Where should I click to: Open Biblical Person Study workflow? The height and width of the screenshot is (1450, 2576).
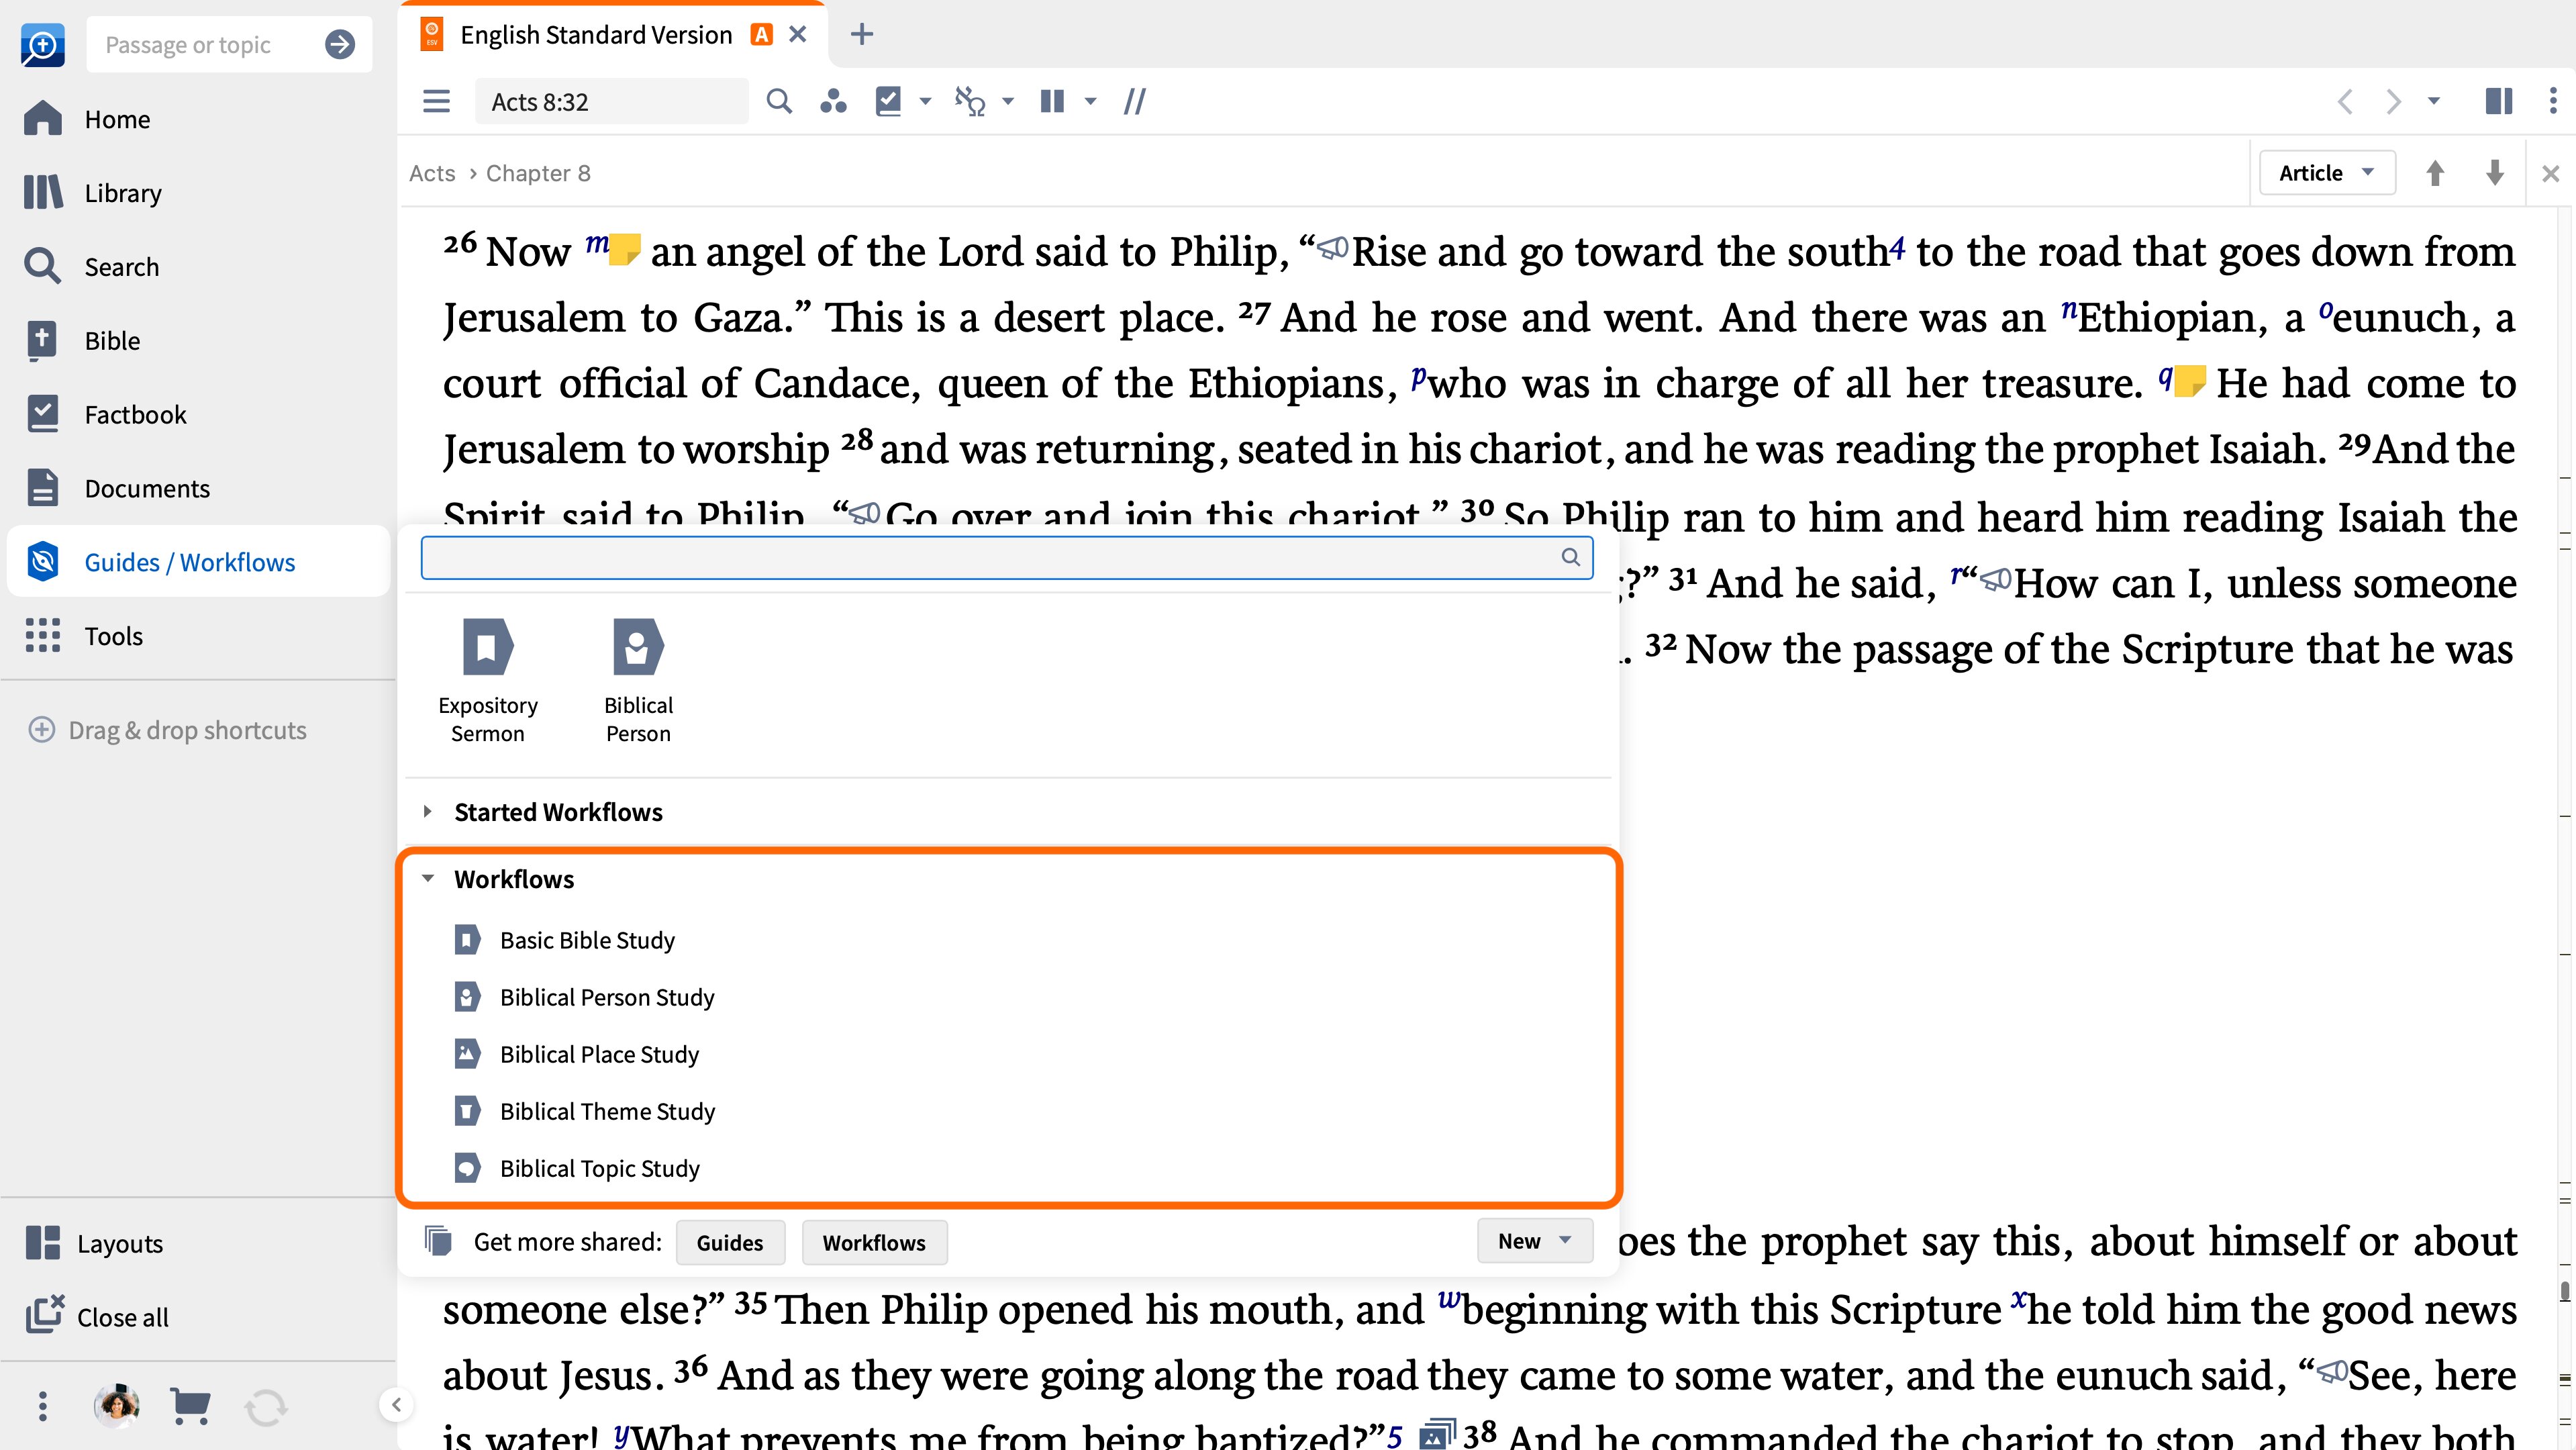[585, 997]
